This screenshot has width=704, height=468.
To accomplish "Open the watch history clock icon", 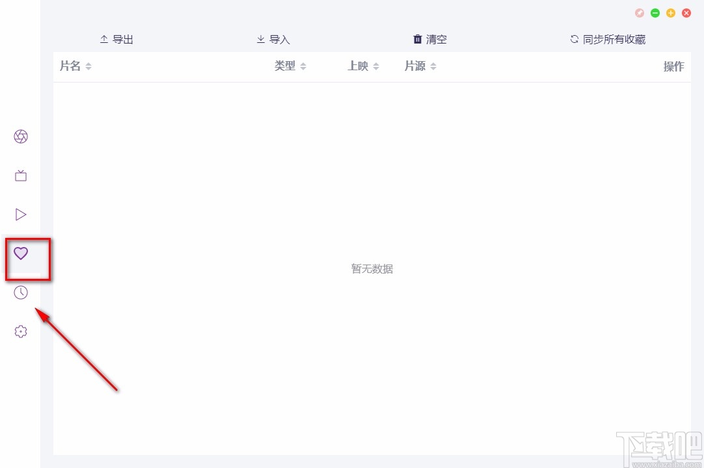I will coord(20,292).
